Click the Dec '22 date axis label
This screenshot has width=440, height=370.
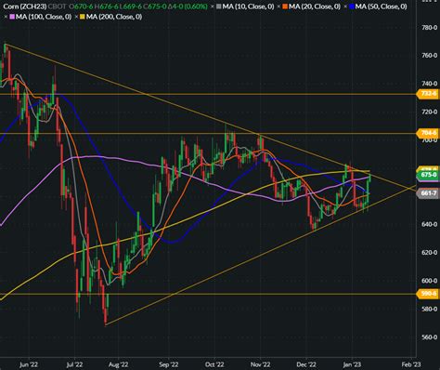[306, 364]
